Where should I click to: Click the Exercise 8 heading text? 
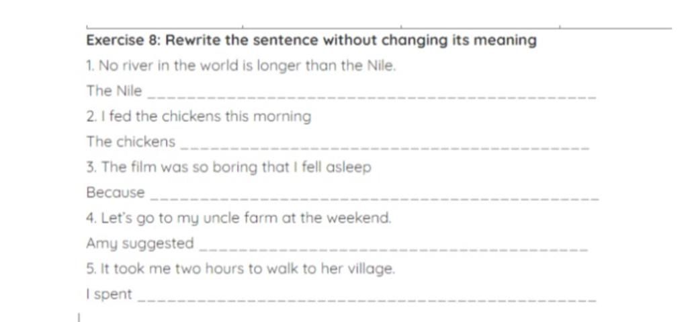coord(312,40)
